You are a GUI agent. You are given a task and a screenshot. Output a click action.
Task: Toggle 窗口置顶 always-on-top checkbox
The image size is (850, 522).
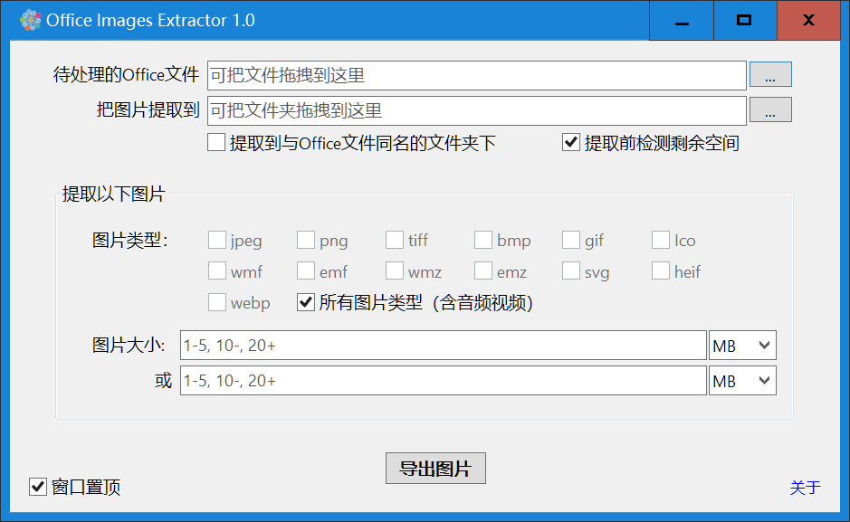pyautogui.click(x=37, y=486)
